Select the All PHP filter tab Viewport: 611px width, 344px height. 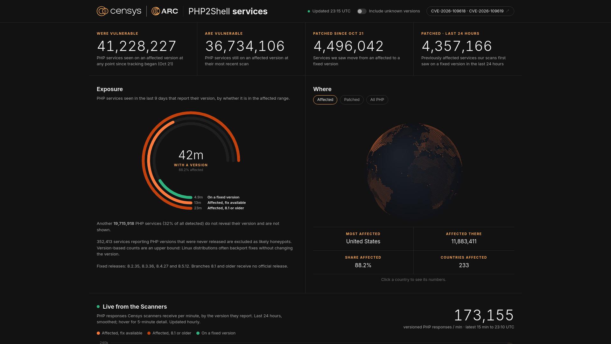coord(377,100)
